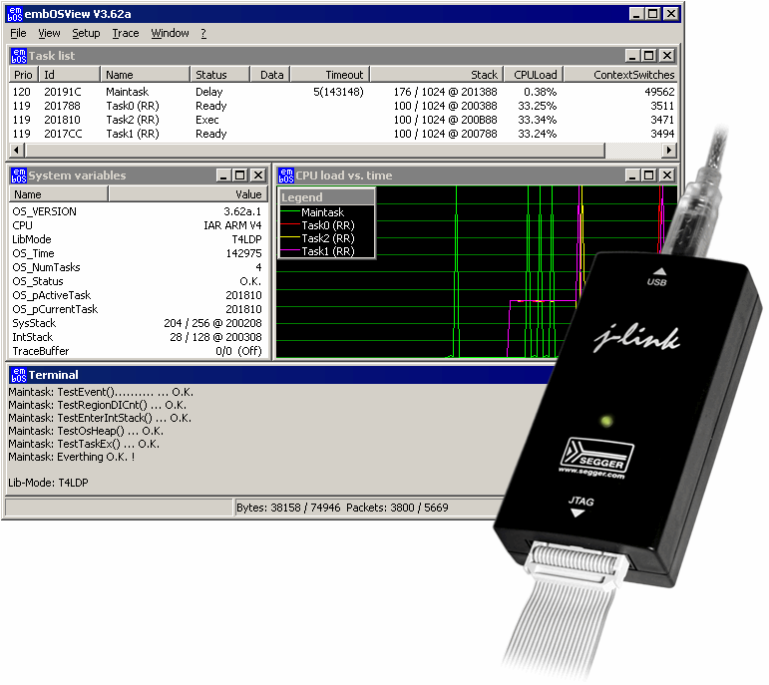Open the File menu
The width and height of the screenshot is (769, 685).
pyautogui.click(x=18, y=33)
